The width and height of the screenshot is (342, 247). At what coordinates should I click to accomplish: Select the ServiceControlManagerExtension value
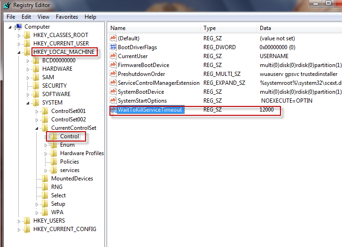click(x=159, y=83)
